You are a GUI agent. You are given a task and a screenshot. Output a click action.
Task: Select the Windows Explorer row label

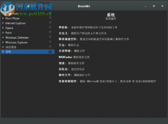(17, 42)
